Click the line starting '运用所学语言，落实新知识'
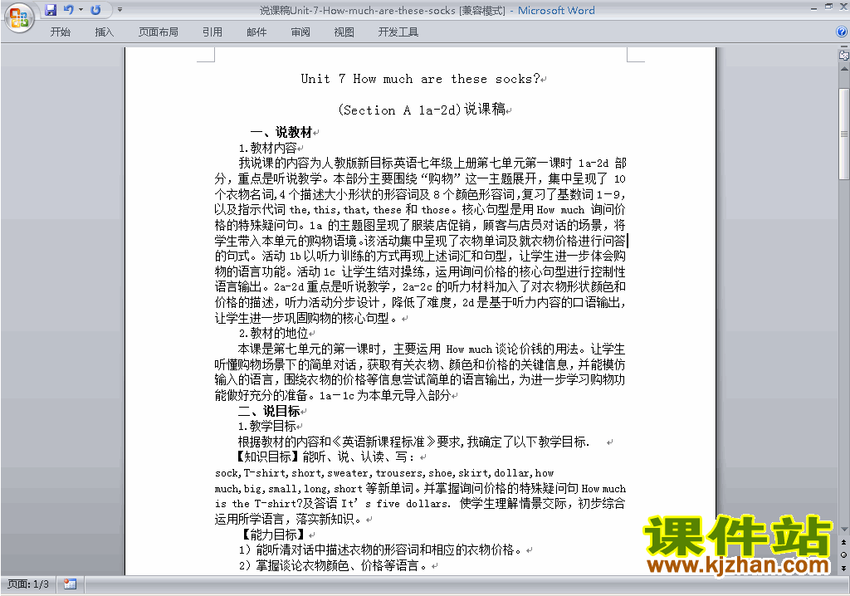The image size is (850, 596). (288, 519)
